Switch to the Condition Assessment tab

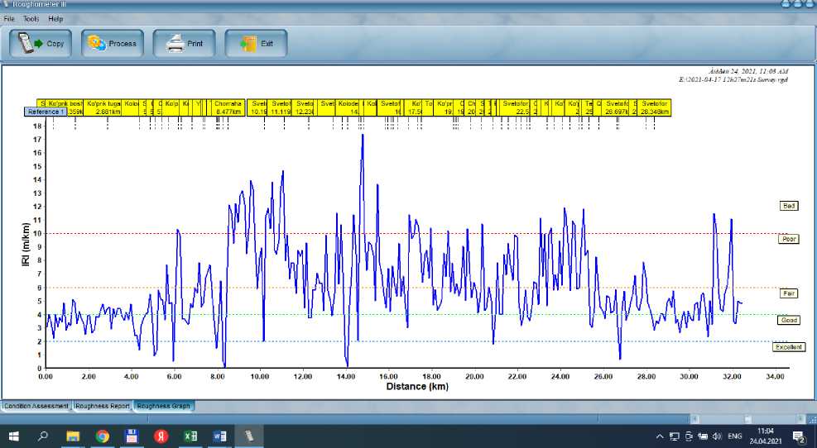click(36, 406)
